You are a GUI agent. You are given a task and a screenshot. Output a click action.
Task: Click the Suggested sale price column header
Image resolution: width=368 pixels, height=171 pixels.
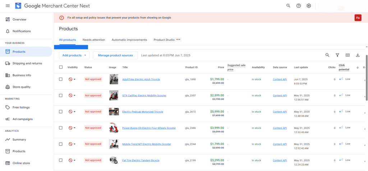(x=236, y=67)
